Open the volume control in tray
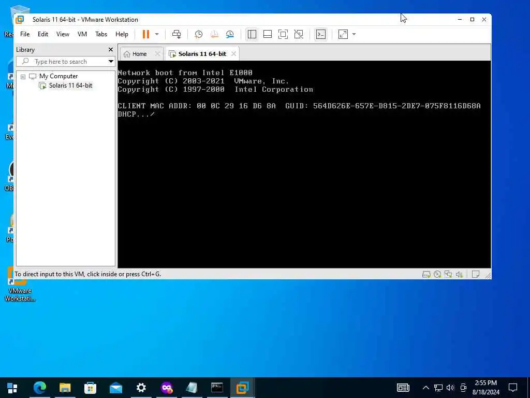This screenshot has height=398, width=530. (x=450, y=388)
